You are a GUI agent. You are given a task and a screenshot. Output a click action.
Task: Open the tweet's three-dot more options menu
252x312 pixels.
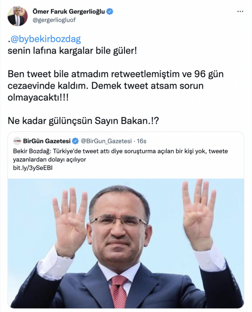tap(240, 12)
